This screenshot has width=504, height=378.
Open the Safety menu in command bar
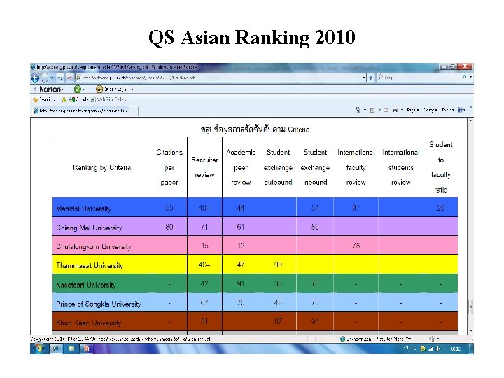[x=430, y=110]
